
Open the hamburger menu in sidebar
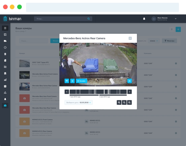pyautogui.click(x=5, y=28)
